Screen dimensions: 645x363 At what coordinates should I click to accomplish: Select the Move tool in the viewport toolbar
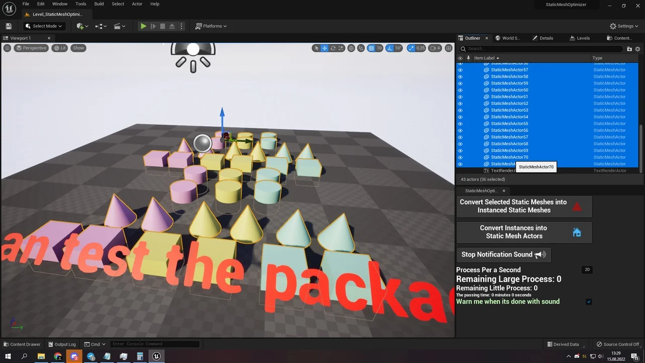click(325, 48)
